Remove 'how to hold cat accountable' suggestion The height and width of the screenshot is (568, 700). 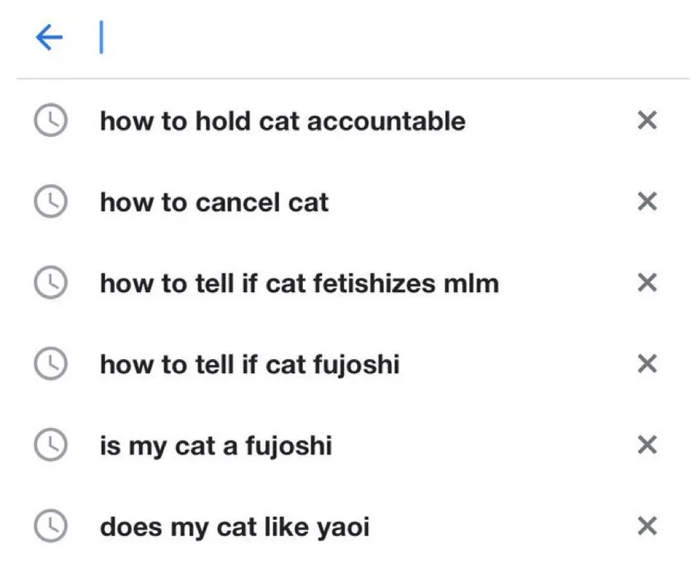[647, 120]
